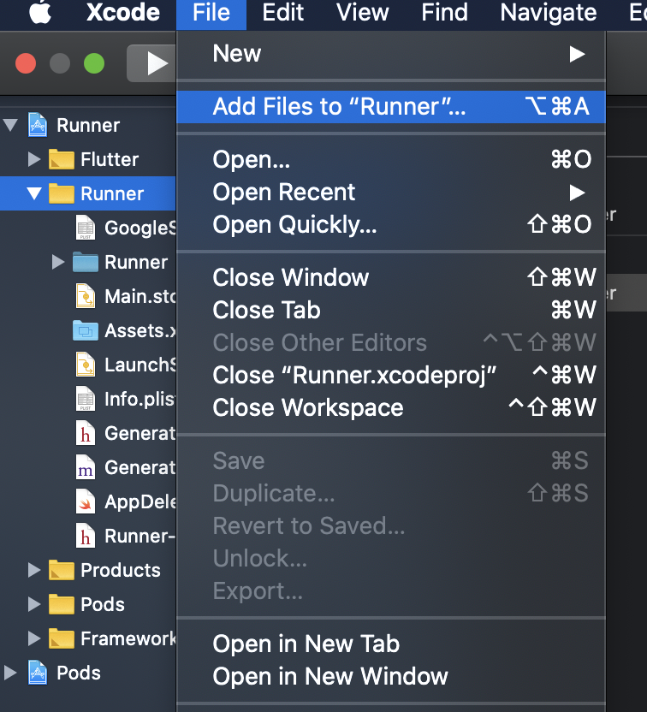Select the Main.storyboard file name

(x=139, y=296)
